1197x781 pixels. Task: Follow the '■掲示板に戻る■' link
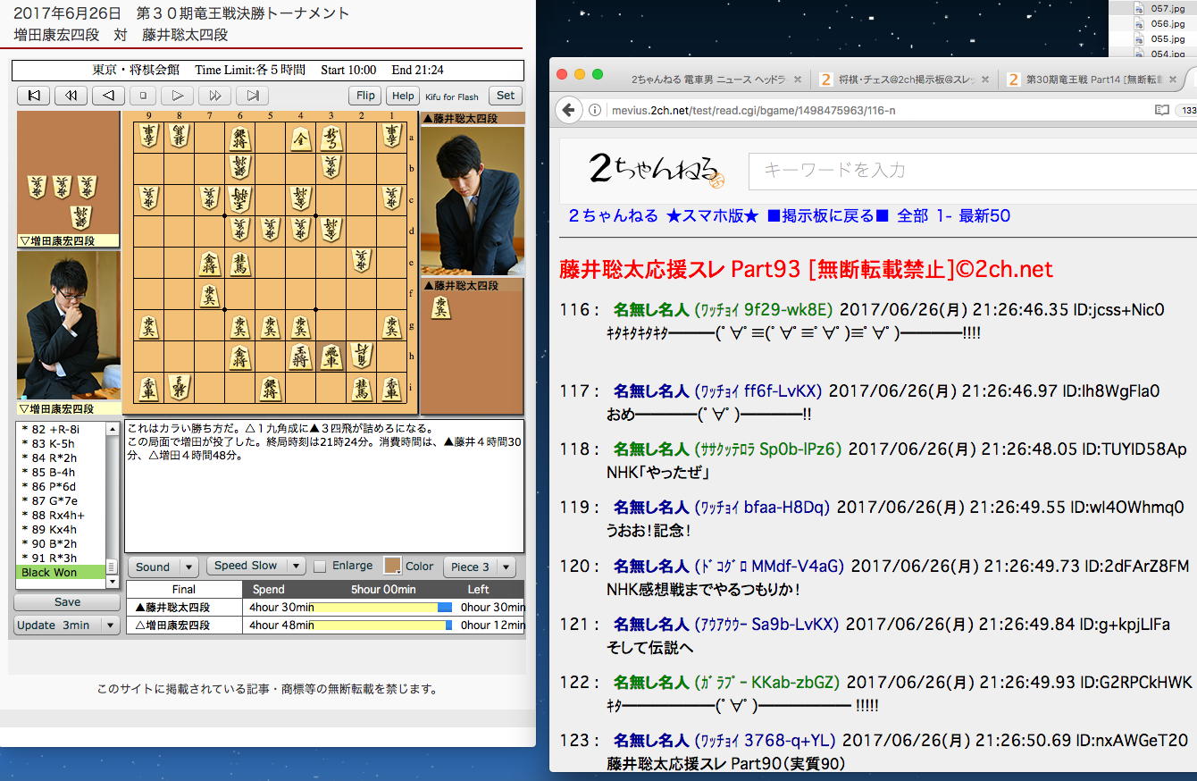click(x=828, y=216)
